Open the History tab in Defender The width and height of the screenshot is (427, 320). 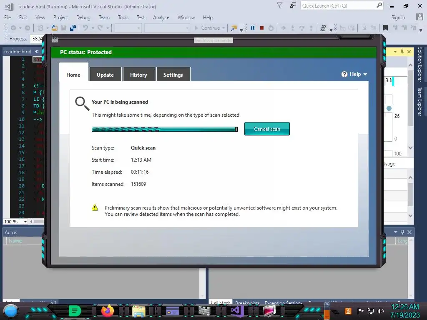coord(138,75)
